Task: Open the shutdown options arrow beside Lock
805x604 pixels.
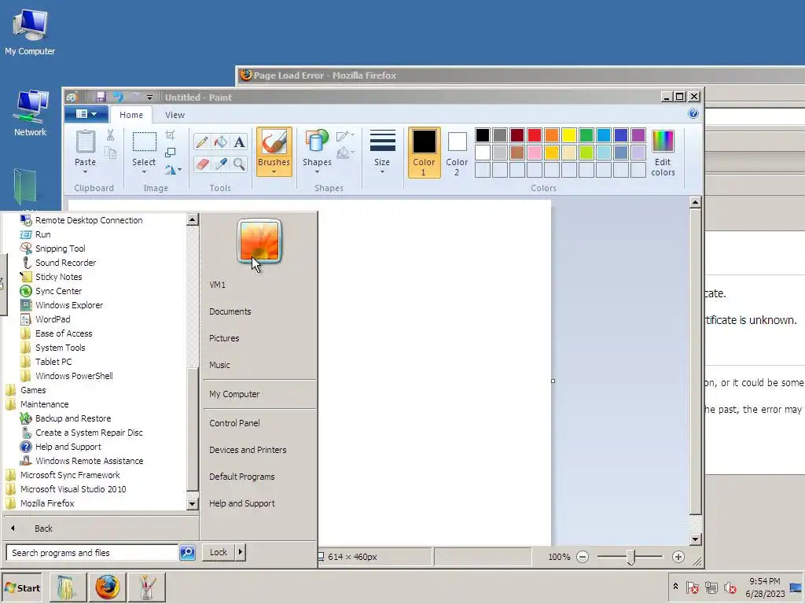Action: pos(241,552)
